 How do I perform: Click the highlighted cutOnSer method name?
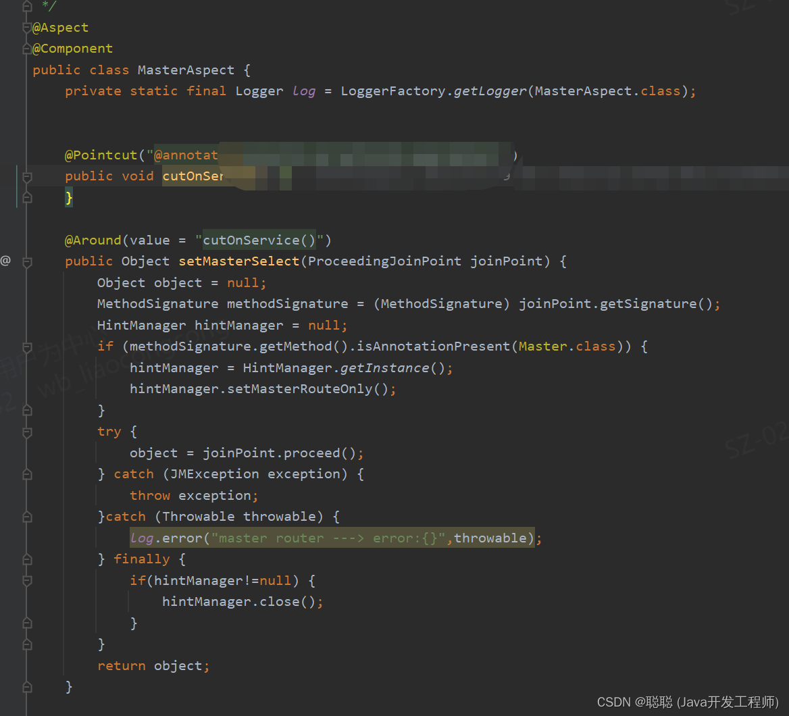point(193,176)
